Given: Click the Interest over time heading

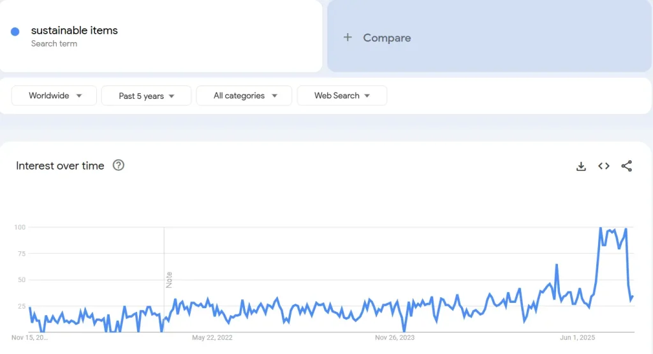Looking at the screenshot, I should pyautogui.click(x=60, y=166).
